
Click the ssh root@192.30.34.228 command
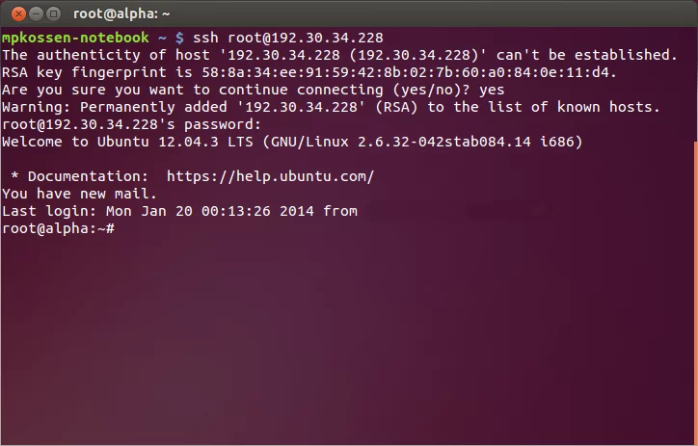click(x=288, y=38)
